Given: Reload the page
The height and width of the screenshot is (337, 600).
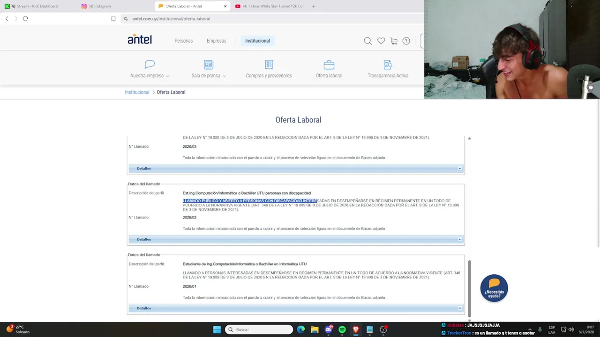Looking at the screenshot, I should pyautogui.click(x=25, y=19).
